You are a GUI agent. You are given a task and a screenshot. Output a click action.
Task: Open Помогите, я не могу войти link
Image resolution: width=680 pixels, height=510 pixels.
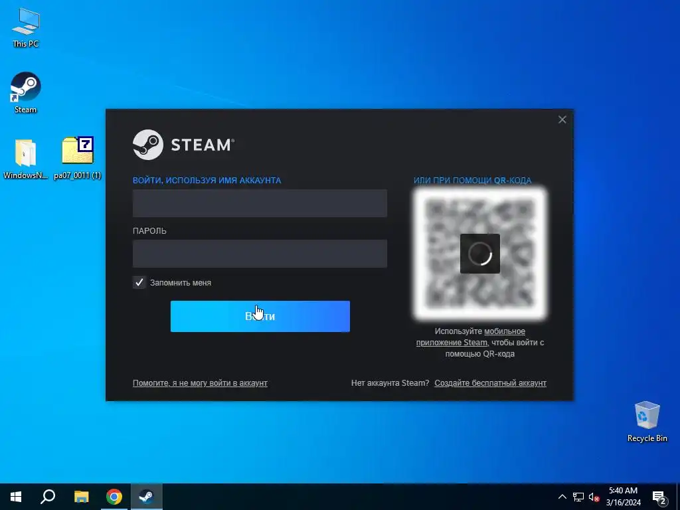coord(200,383)
